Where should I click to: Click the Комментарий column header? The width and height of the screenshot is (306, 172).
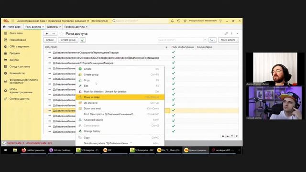[205, 47]
